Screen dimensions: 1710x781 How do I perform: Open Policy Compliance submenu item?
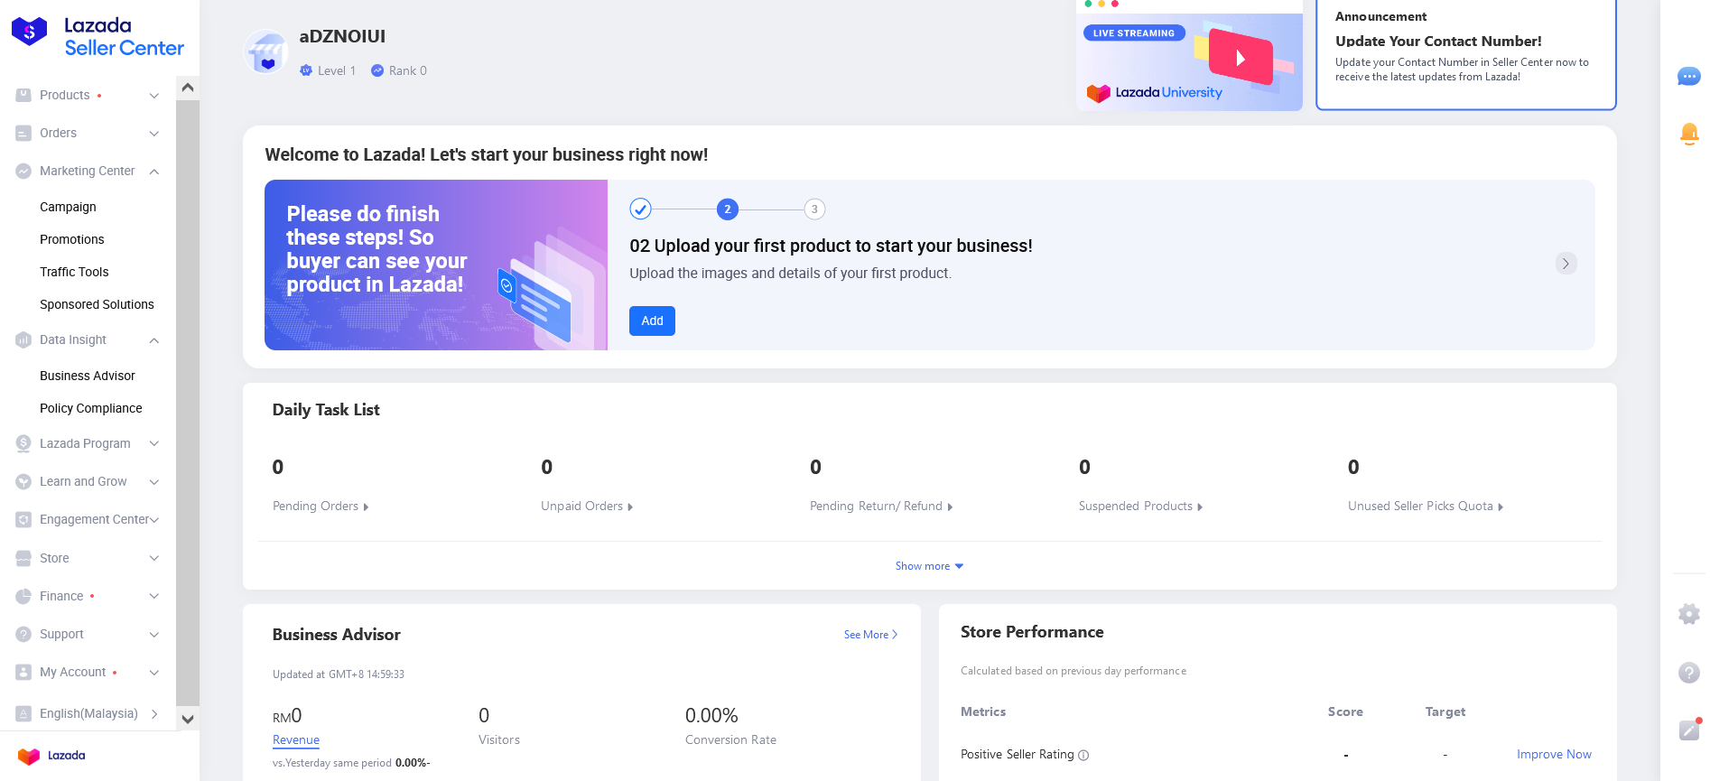point(91,408)
